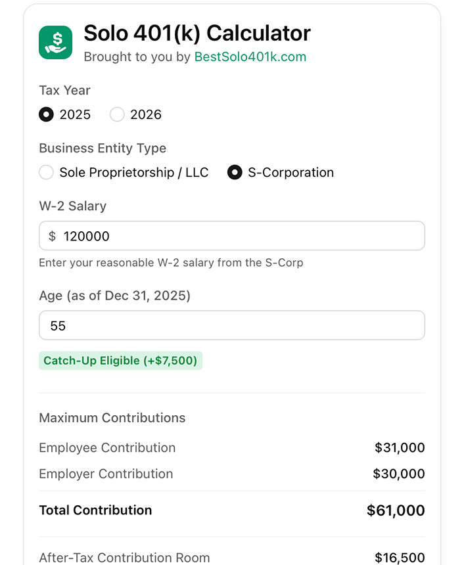
Task: Click the Business Entity Type label
Action: pos(103,148)
